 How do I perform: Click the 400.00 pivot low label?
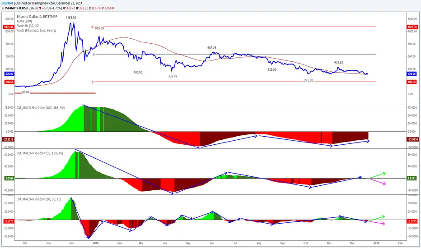point(138,73)
